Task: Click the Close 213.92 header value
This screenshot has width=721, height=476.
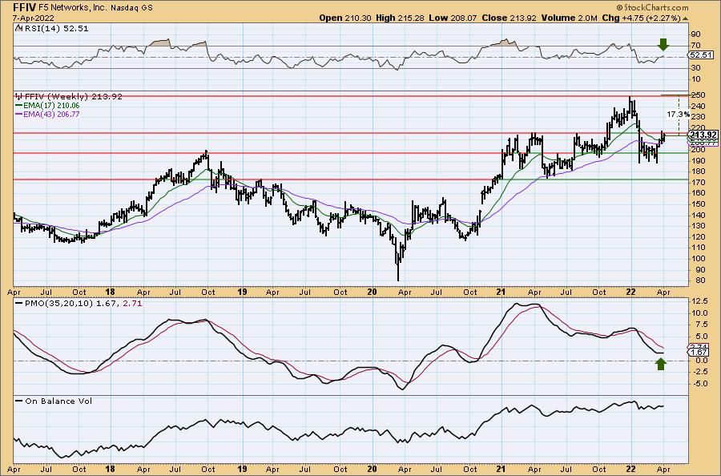Action: 509,18
